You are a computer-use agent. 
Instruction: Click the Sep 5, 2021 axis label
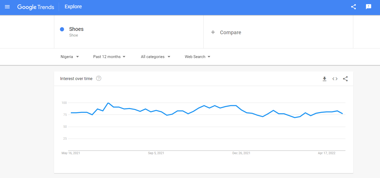coord(156,153)
